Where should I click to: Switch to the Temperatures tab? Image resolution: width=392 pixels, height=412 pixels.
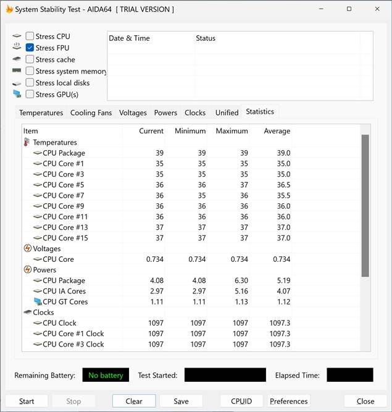(41, 113)
